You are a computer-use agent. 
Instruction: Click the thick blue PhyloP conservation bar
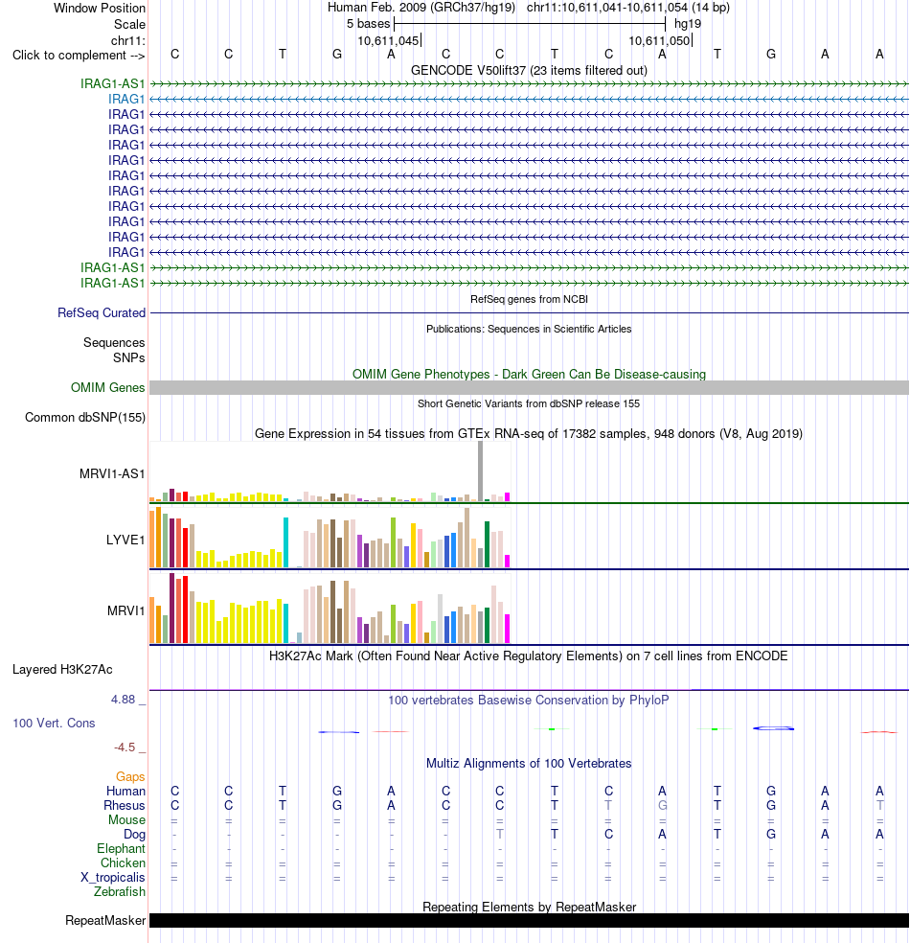[x=774, y=728]
